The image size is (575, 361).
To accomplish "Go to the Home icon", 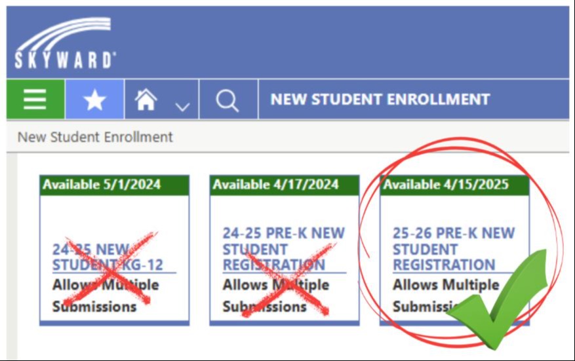I will point(146,100).
